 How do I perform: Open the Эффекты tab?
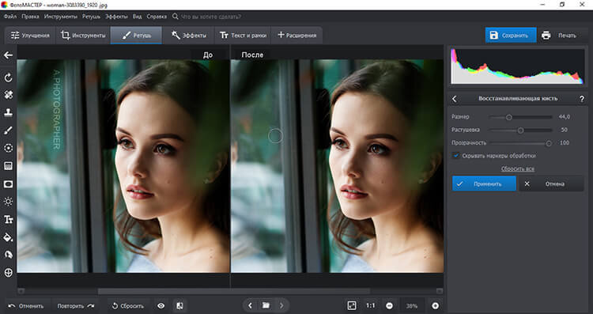(x=189, y=35)
